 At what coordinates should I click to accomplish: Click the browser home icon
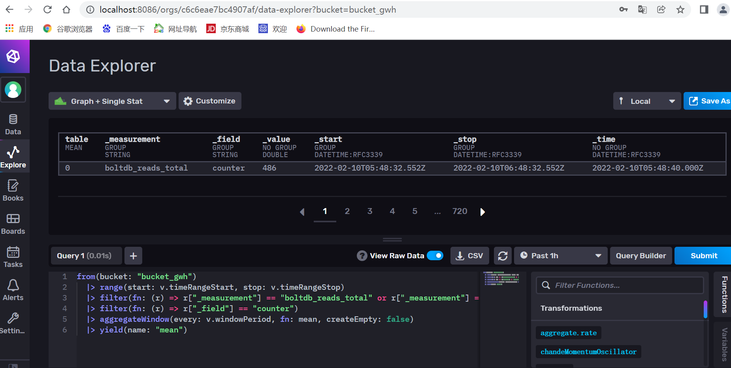click(66, 9)
